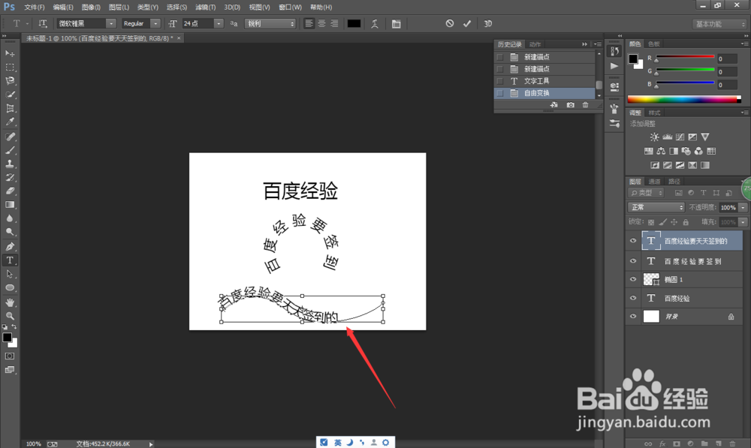751x448 pixels.
Task: Hide the 百度经验要签到 text layer
Action: point(633,261)
